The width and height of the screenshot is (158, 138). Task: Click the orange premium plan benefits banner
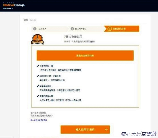(x=85, y=56)
